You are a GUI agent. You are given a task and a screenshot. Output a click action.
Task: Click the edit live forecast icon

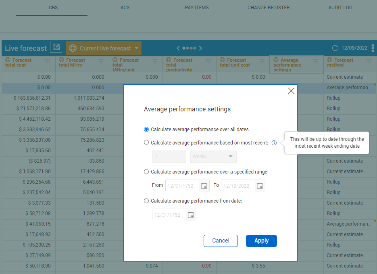(x=56, y=48)
